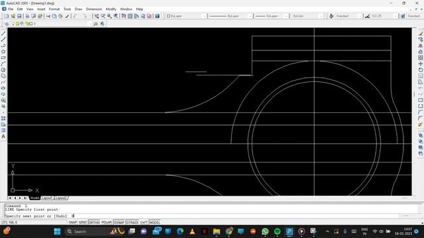Toggle LWT lineweight display
Viewport: 424px width, 238px height.
point(144,222)
